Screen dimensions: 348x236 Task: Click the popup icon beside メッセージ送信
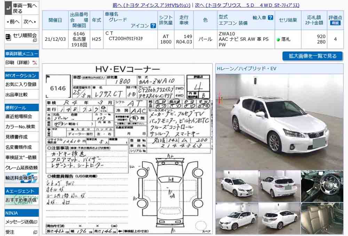pos(35,222)
